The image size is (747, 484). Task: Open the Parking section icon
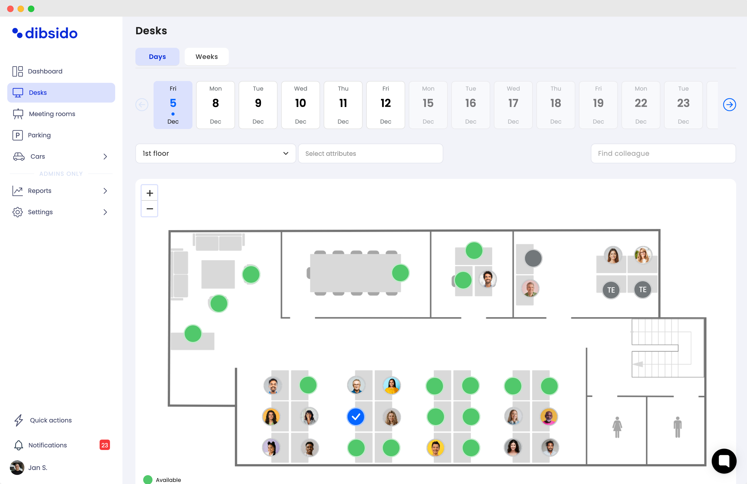(x=18, y=135)
